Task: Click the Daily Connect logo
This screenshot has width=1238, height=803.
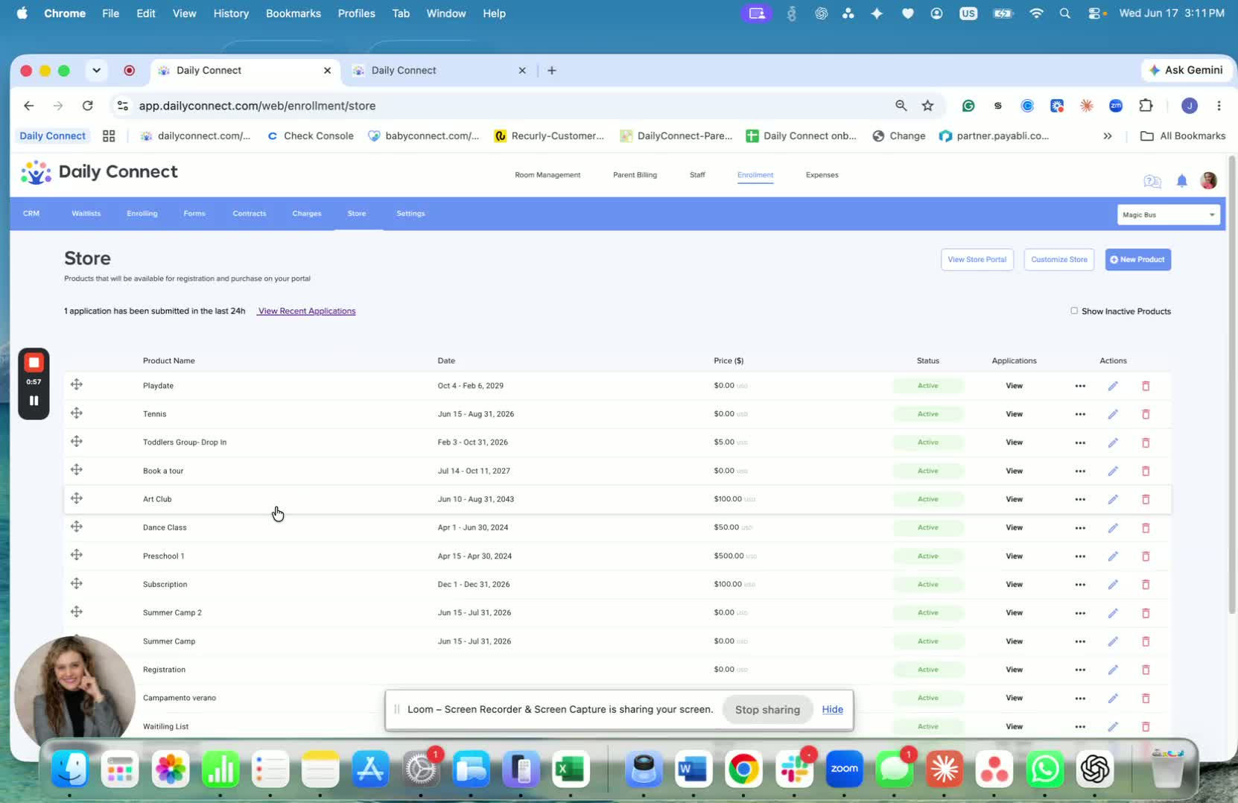Action: tap(99, 172)
